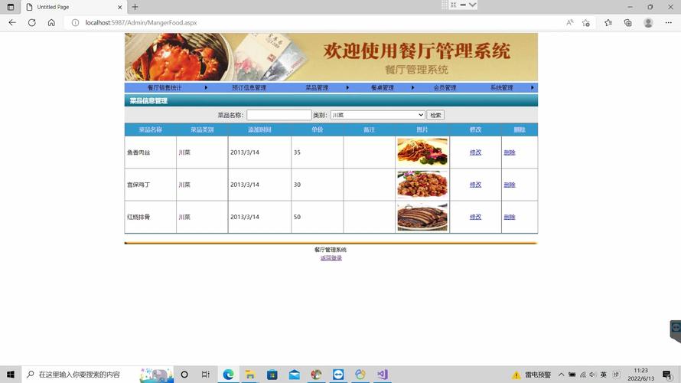The image size is (681, 383).
Task: Open File Explorer from taskbar
Action: pyautogui.click(x=249, y=375)
